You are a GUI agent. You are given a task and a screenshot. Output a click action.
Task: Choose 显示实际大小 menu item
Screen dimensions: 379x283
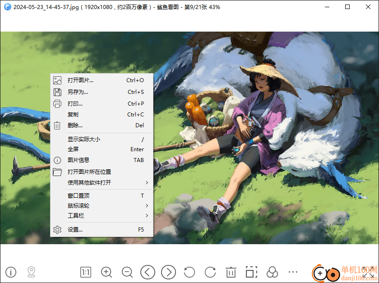(102, 139)
